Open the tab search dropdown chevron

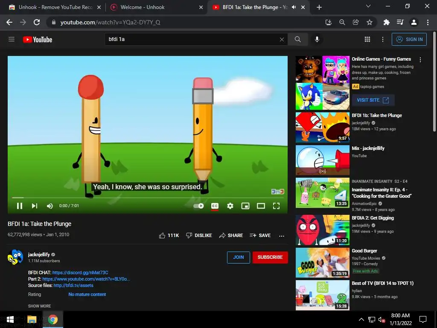(x=368, y=6)
